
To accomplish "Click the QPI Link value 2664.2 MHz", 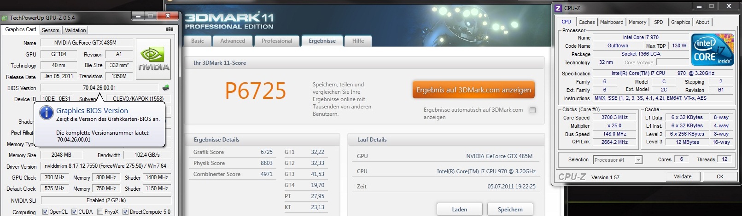I will click(614, 142).
